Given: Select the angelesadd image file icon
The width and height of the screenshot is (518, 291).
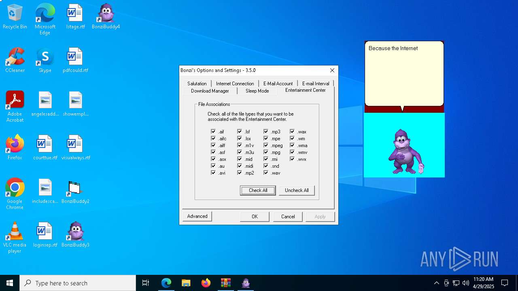Looking at the screenshot, I should [45, 104].
